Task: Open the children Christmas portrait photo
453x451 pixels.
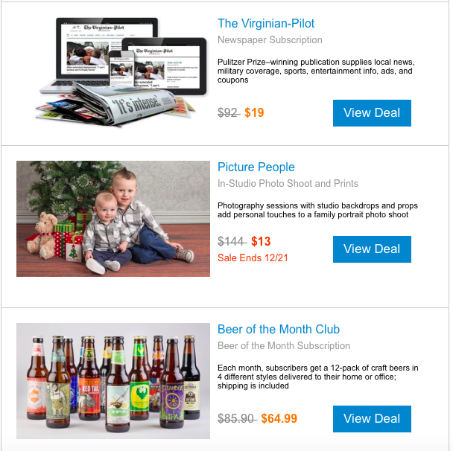Action: point(113,219)
